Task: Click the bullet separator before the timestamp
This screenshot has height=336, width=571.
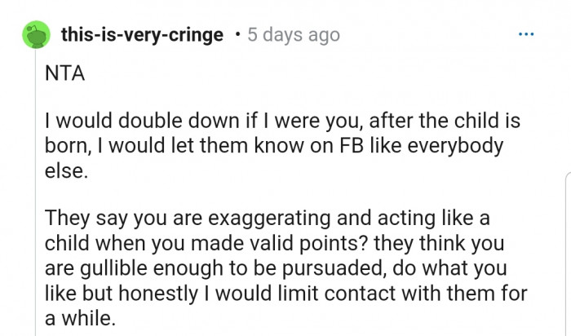Action: coord(236,36)
